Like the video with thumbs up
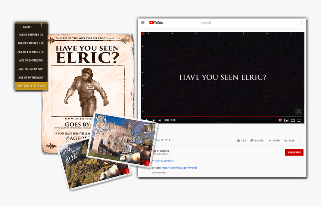321x206 pixels. [241, 141]
